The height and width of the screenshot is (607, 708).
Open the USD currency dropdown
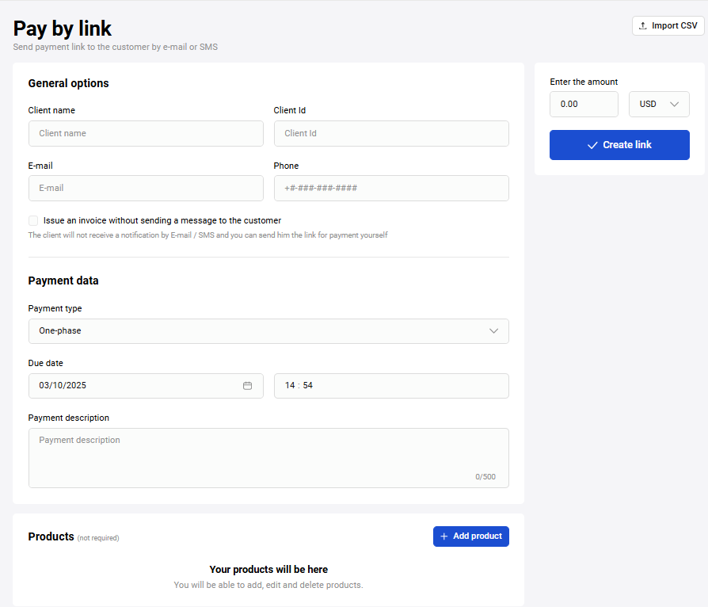pos(659,105)
